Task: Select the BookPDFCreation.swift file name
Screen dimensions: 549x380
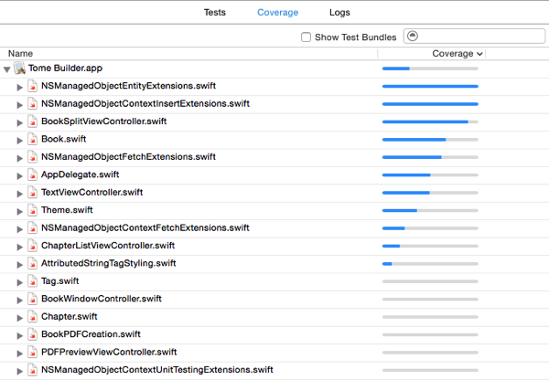Action: point(91,334)
